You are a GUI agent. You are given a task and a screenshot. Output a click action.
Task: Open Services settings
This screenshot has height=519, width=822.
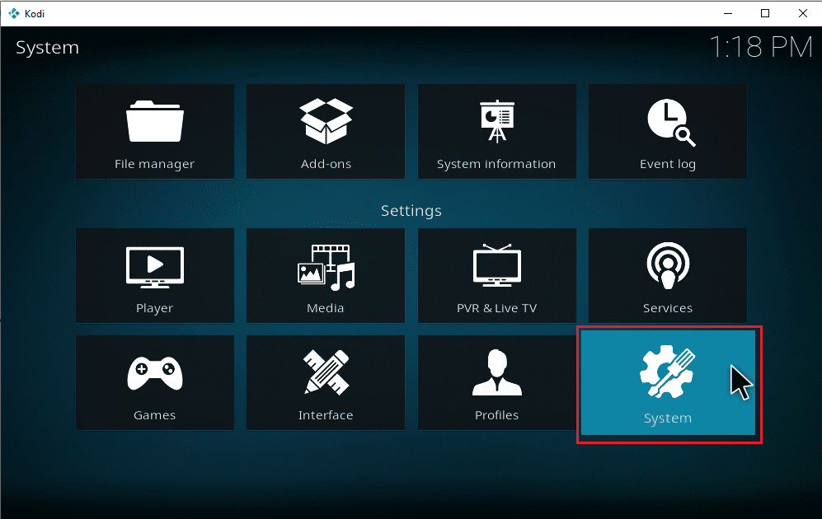coord(667,275)
